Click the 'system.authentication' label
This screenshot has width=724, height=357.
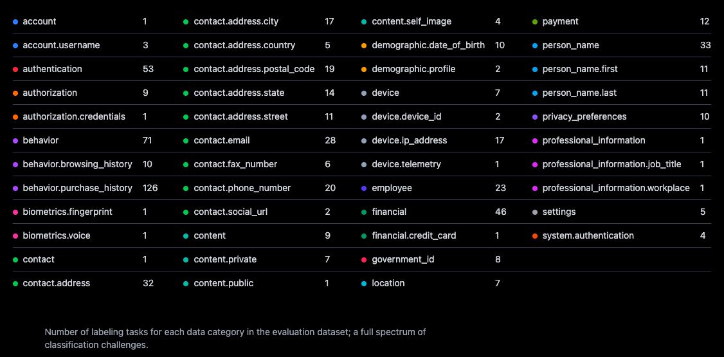tap(588, 235)
